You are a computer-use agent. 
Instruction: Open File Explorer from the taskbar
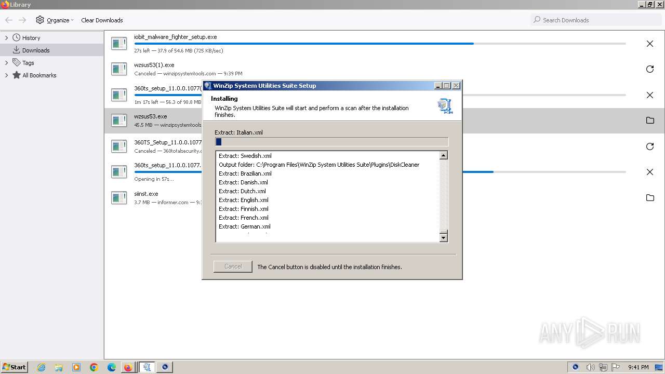(x=59, y=367)
